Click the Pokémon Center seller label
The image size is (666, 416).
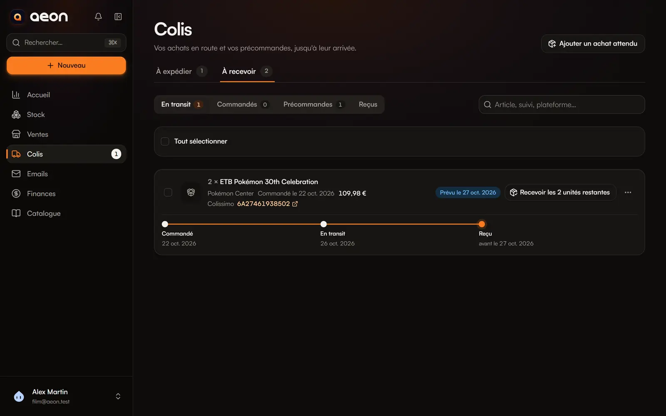point(231,193)
